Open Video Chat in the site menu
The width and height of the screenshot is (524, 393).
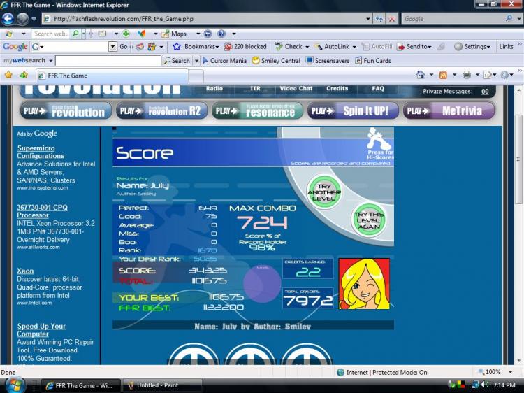[x=296, y=88]
